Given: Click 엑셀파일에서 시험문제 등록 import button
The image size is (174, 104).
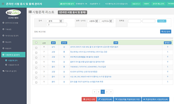Looking at the screenshot, I should point(155,99).
